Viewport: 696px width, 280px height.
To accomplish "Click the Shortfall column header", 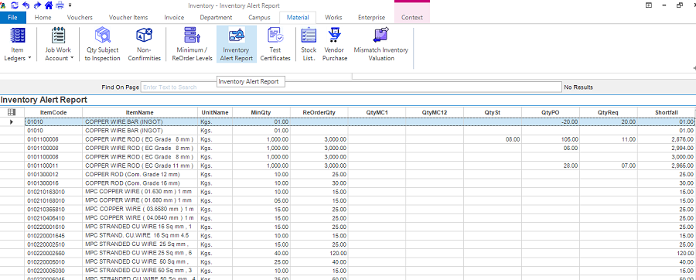I will point(667,113).
